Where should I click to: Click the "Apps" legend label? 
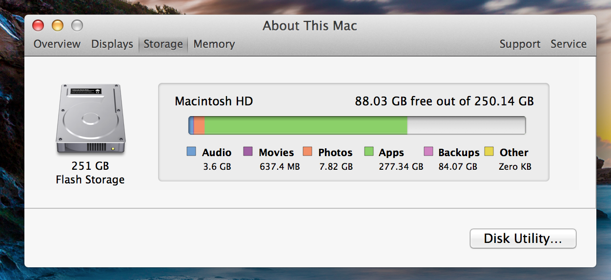(391, 153)
